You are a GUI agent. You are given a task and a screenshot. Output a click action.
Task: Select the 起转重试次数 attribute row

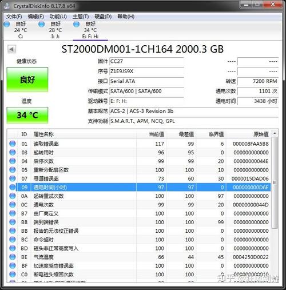(139, 196)
